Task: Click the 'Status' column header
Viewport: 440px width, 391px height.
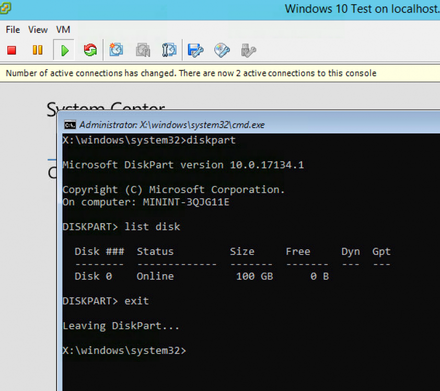Action: (x=155, y=251)
